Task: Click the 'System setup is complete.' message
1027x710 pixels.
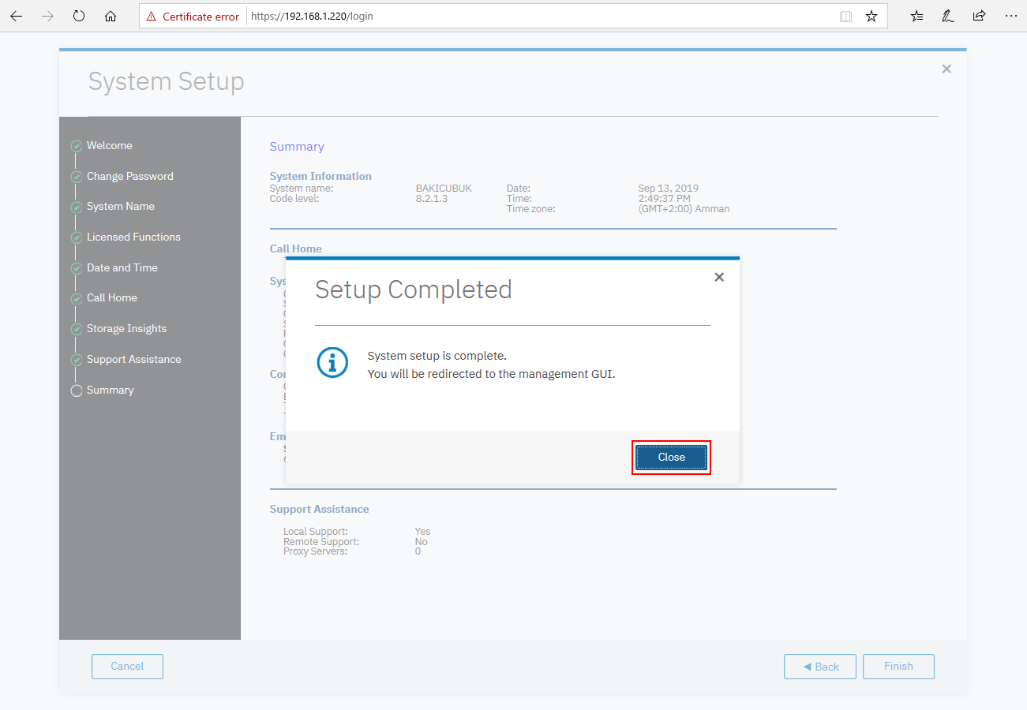Action: coord(437,356)
